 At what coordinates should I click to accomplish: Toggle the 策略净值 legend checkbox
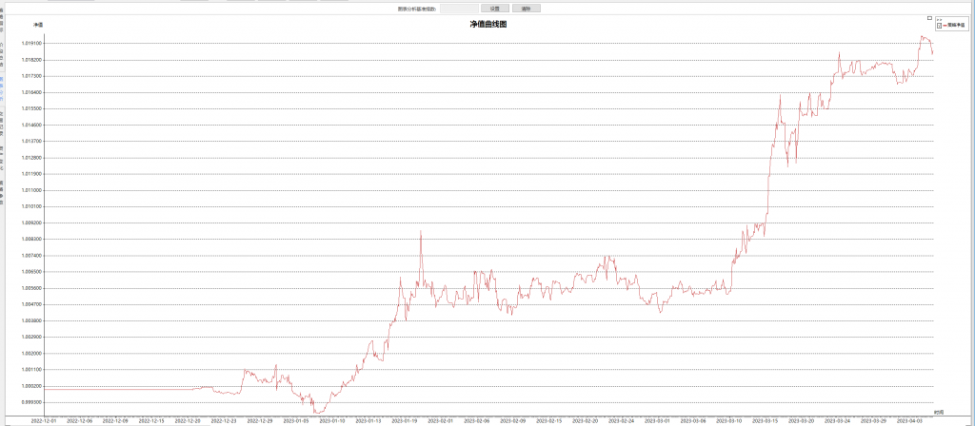pyautogui.click(x=939, y=25)
